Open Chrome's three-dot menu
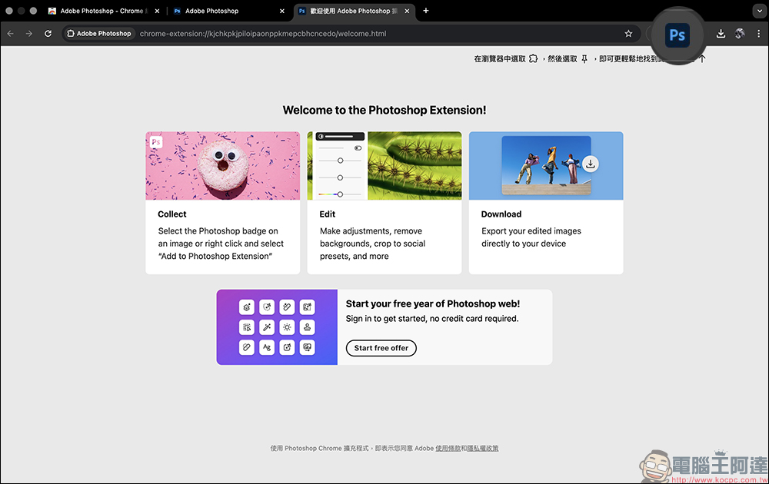The height and width of the screenshot is (484, 769). pos(758,34)
